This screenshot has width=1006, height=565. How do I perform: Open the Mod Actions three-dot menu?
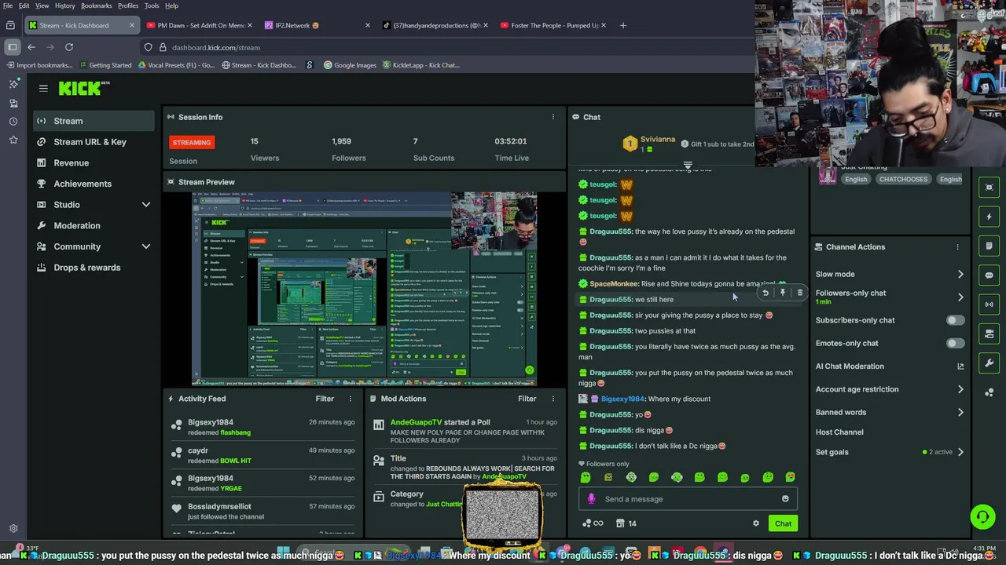(553, 399)
